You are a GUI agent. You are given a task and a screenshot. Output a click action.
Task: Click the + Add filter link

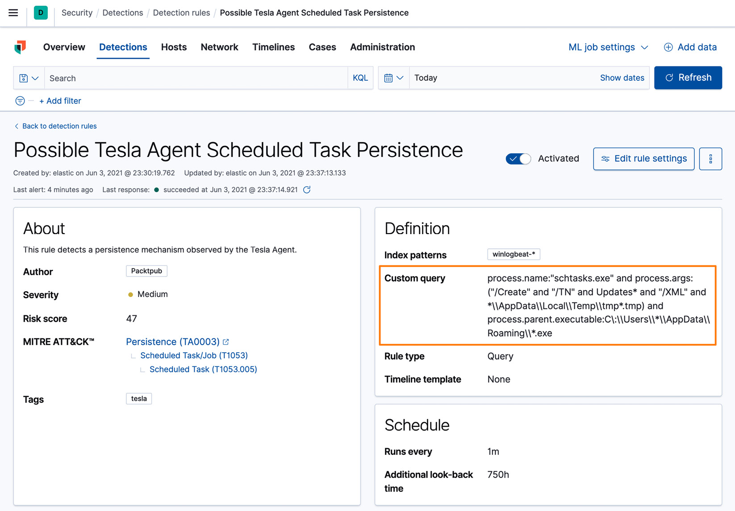(60, 101)
